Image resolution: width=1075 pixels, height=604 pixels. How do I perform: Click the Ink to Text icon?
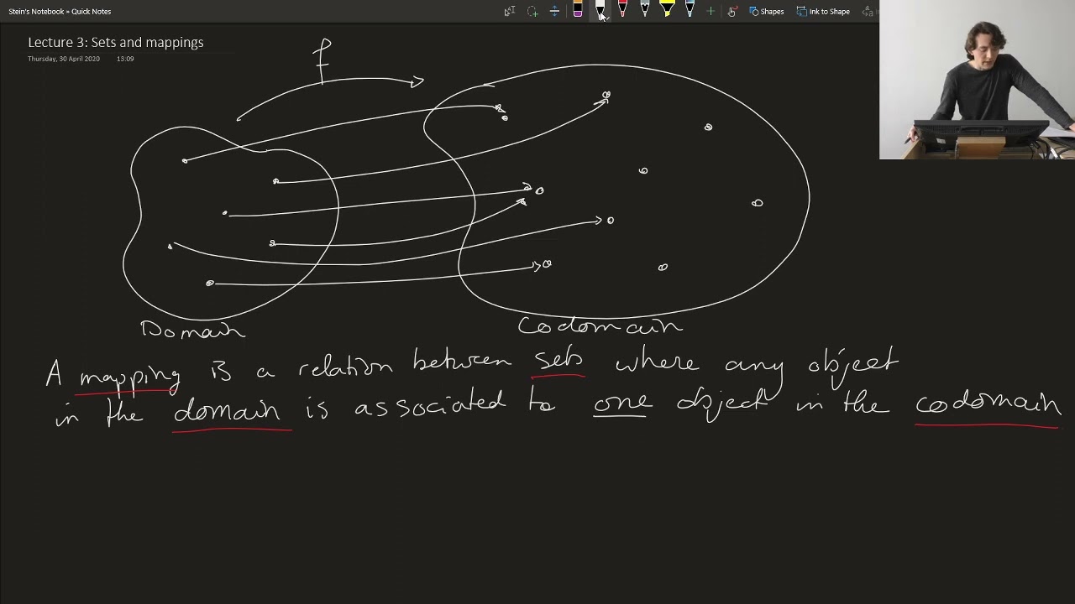click(869, 11)
